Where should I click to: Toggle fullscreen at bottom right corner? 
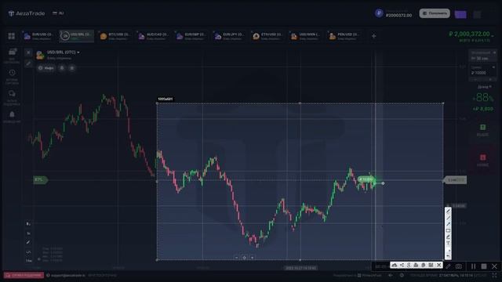point(495,275)
